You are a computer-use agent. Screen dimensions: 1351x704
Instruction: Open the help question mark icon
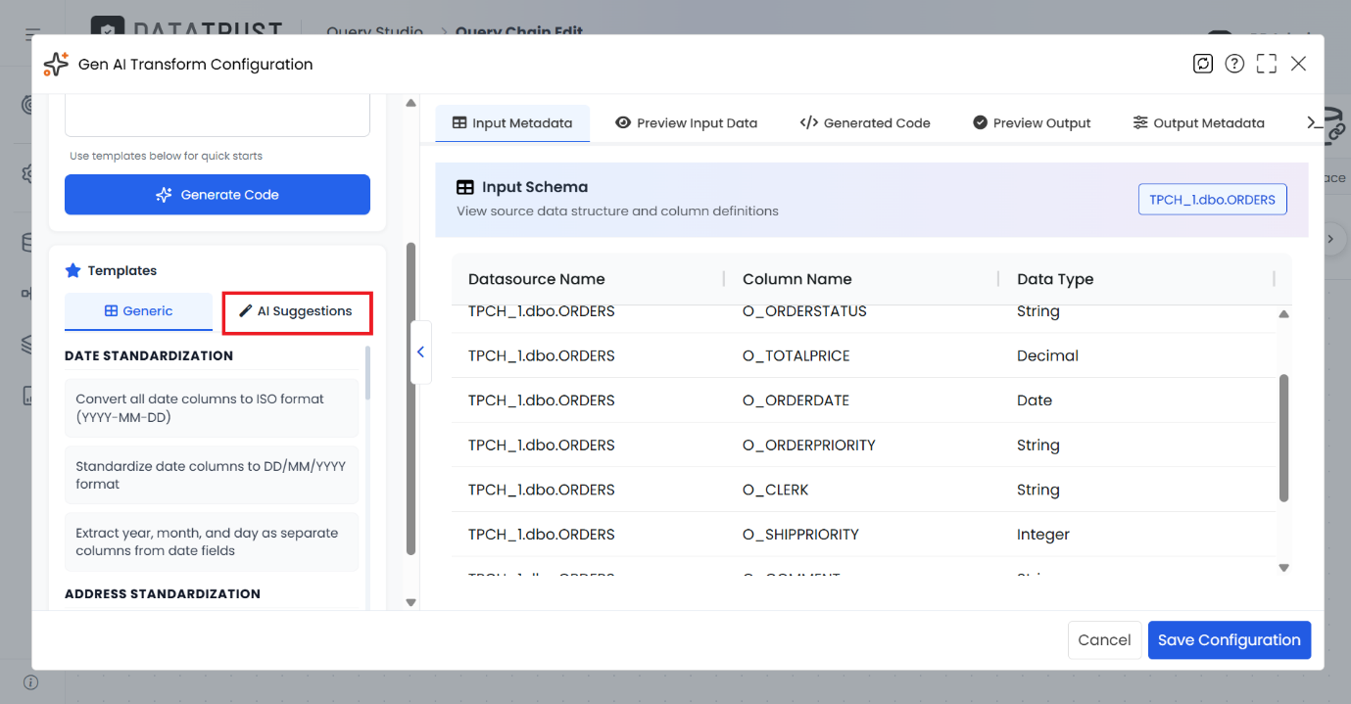(x=1234, y=64)
